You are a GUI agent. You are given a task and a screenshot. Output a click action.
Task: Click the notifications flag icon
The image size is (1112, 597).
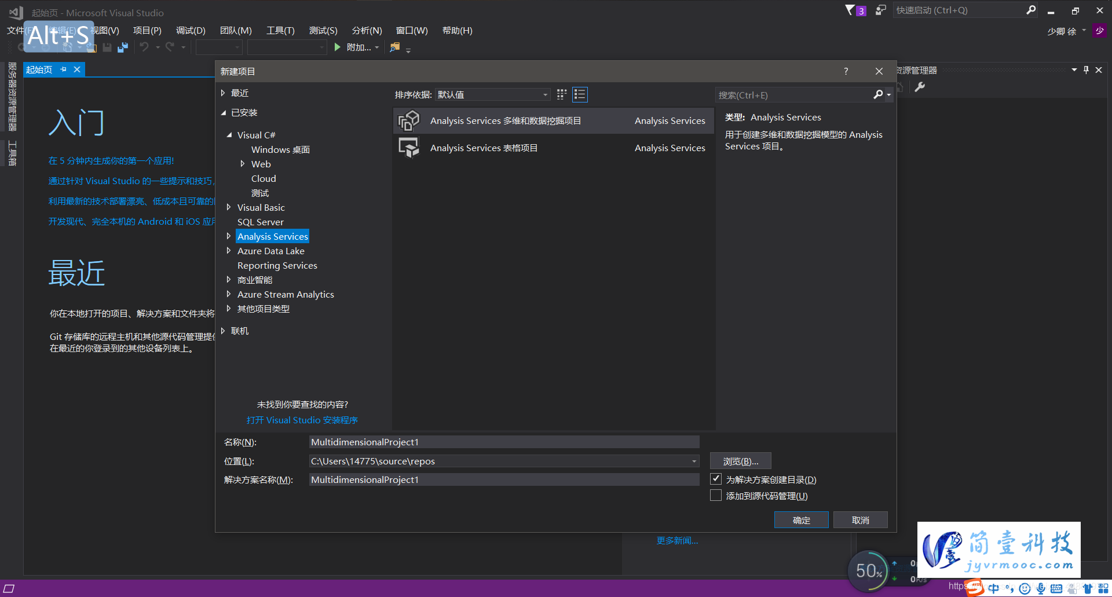850,10
